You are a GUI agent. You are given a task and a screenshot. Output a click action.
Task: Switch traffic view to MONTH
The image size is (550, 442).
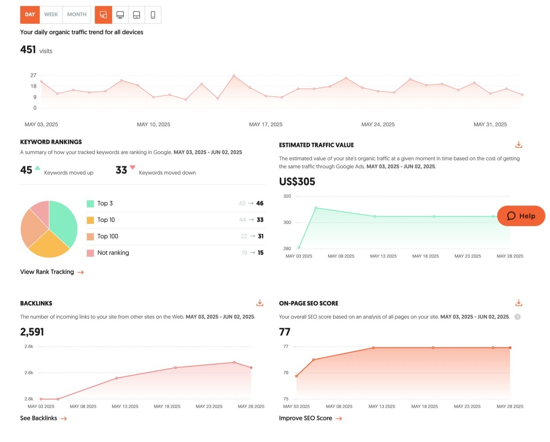[x=77, y=15]
